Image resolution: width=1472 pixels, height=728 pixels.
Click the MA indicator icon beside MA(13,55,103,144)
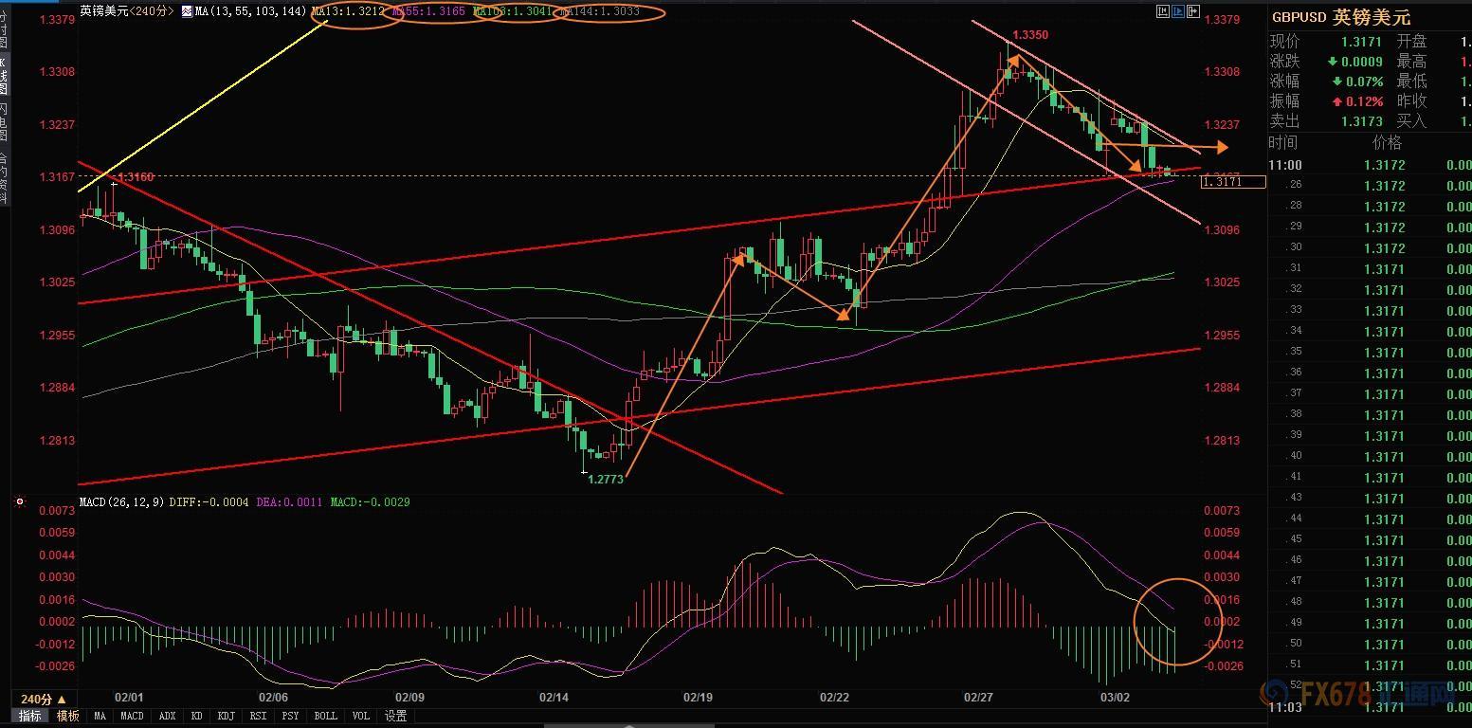(x=185, y=11)
